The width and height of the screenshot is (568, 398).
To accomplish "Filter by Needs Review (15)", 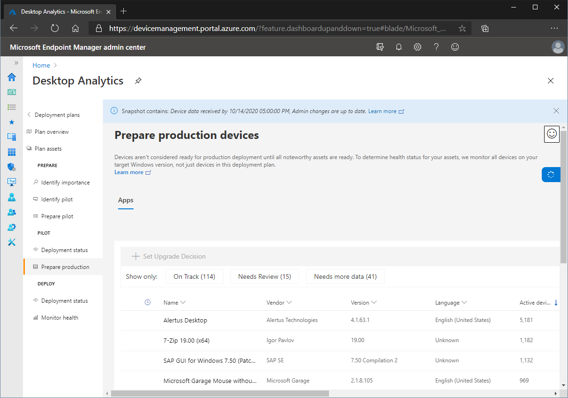I will coord(265,276).
